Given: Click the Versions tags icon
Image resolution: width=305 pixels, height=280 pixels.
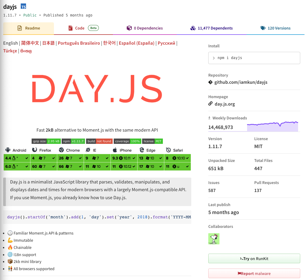Looking at the screenshot, I should click(263, 28).
